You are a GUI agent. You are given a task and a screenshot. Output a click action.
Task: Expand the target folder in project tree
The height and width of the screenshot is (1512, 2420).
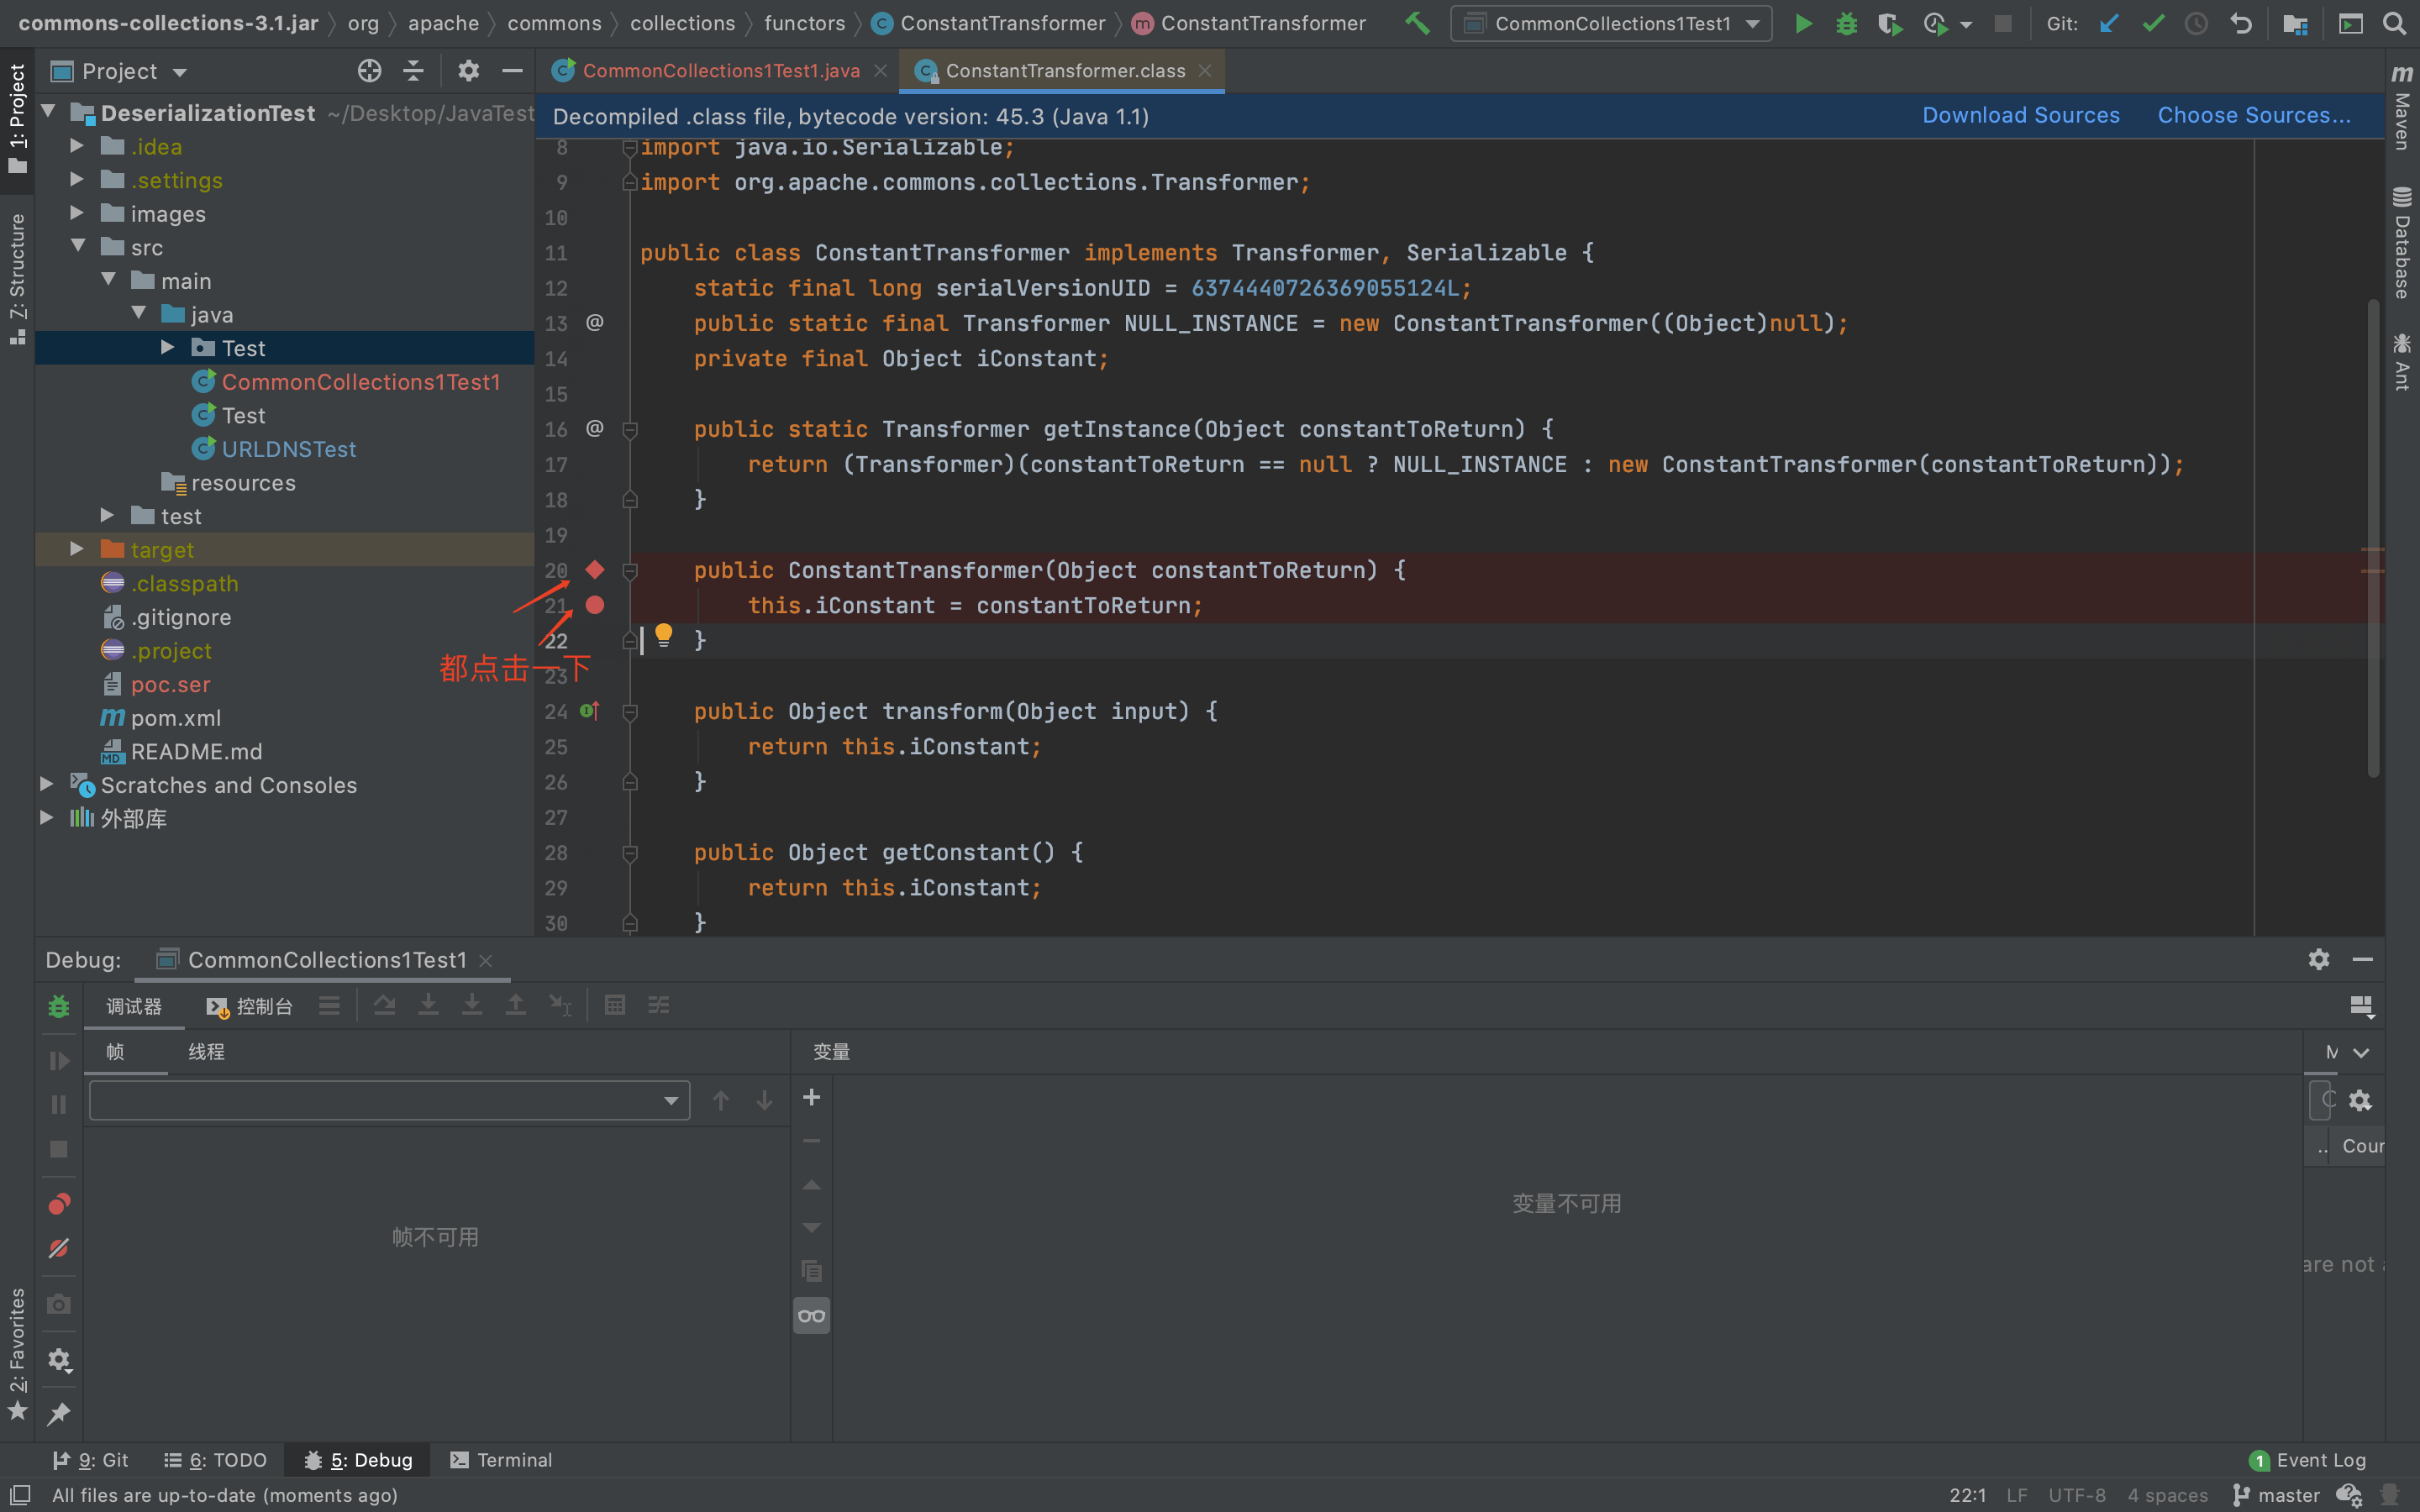pos(77,550)
